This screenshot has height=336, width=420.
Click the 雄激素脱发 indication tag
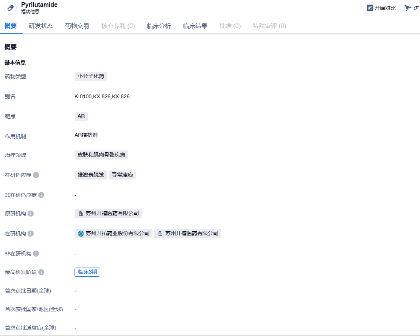point(91,175)
